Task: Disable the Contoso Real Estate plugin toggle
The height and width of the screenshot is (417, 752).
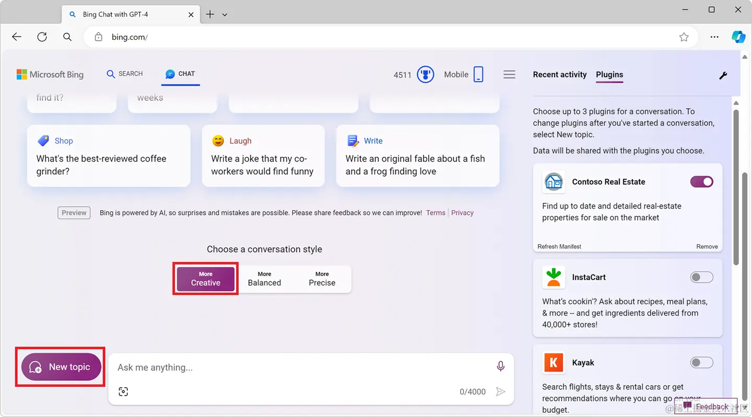Action: 702,182
